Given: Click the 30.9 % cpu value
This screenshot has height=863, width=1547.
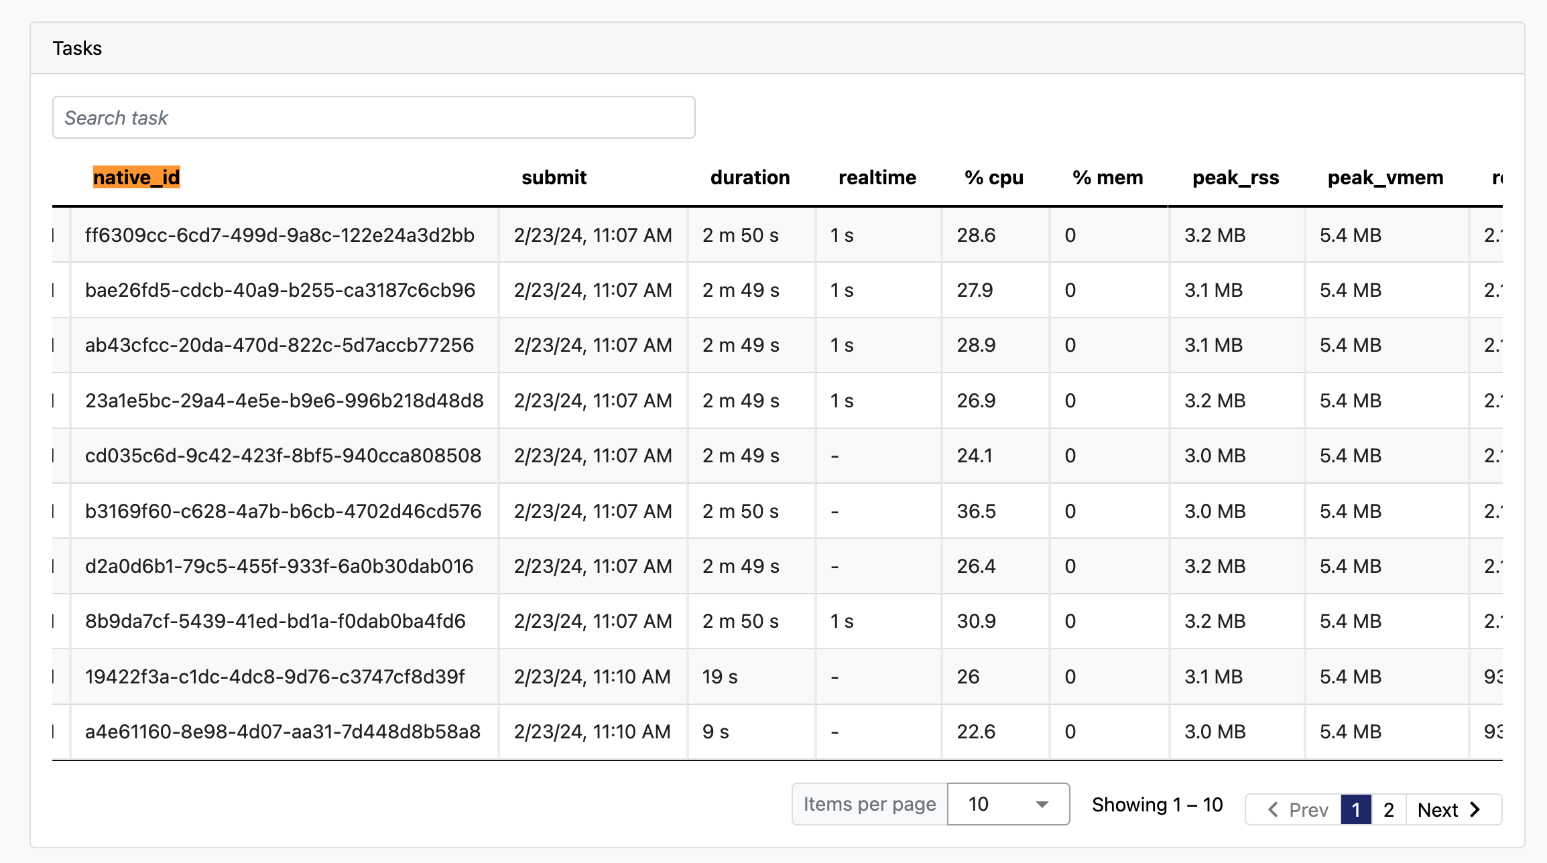Looking at the screenshot, I should pyautogui.click(x=977, y=621).
